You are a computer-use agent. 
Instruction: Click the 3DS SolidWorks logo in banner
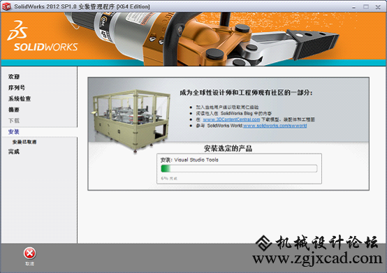(x=42, y=36)
